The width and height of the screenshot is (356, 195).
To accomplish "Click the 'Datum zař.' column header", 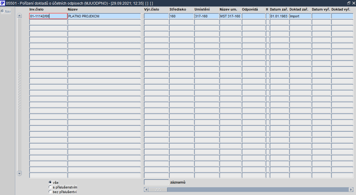I will 279,9.
